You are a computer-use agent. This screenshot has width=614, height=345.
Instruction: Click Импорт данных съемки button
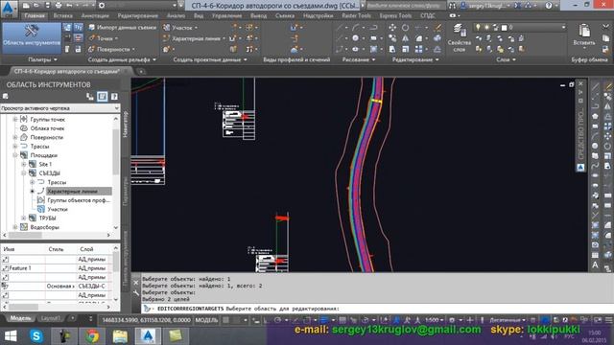122,28
